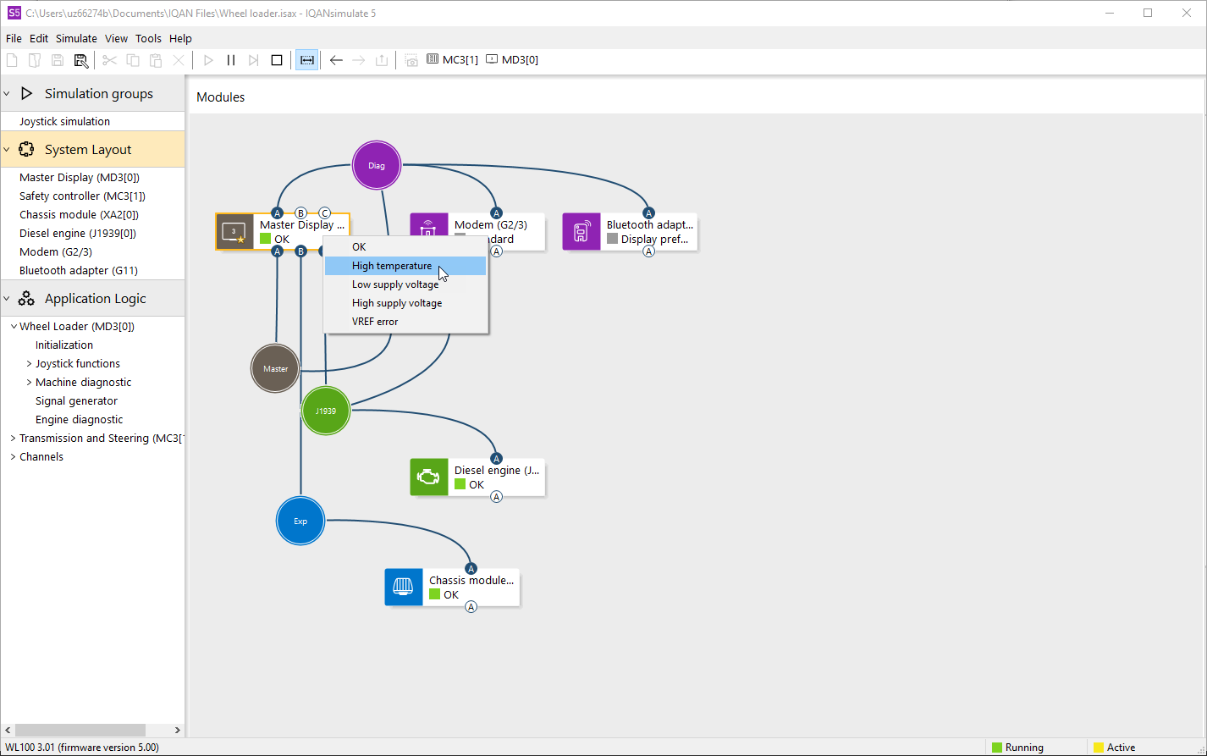
Task: Click the purple Diag bus node
Action: point(376,165)
